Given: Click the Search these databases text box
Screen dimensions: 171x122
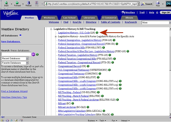Looking at the screenshot, I should pyautogui.click(x=16, y=54).
